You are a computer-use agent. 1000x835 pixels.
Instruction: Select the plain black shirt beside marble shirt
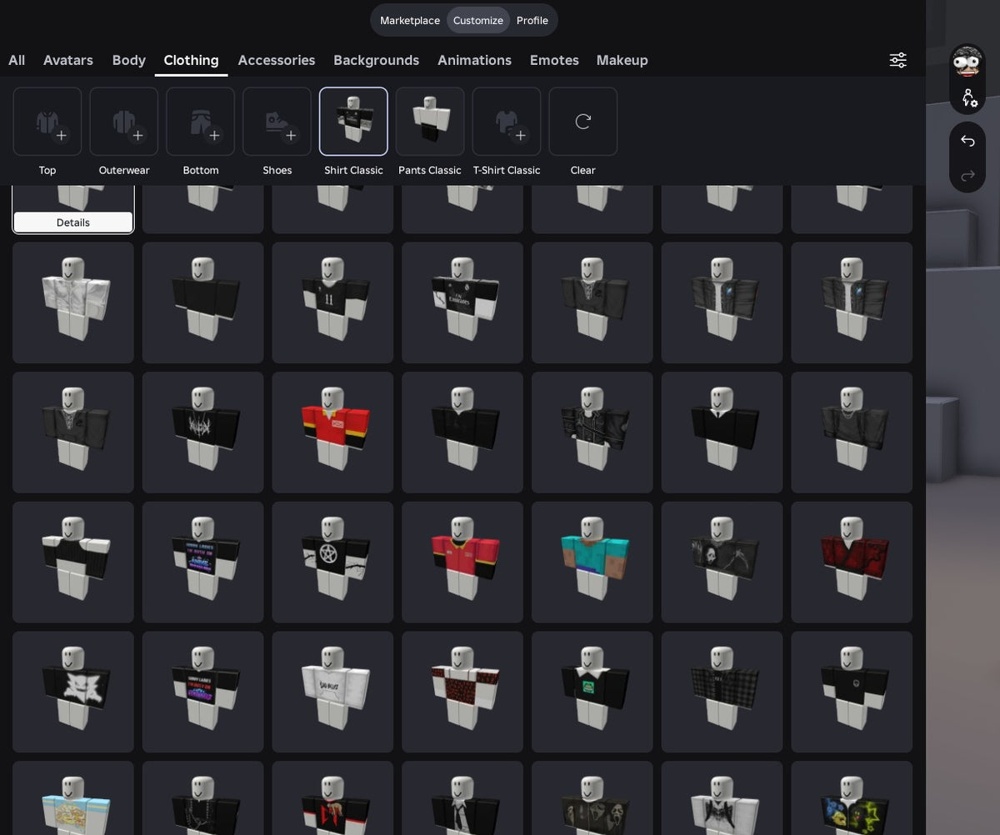[x=203, y=302]
